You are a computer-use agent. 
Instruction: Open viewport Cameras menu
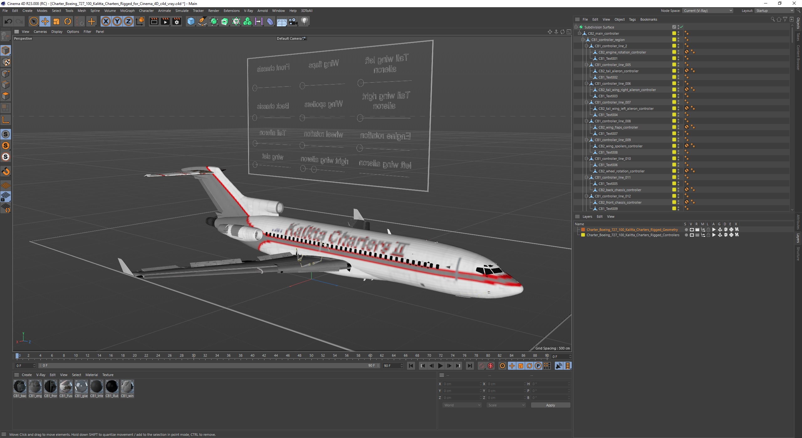click(40, 32)
